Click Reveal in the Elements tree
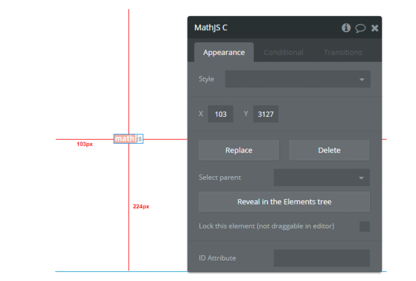Image resolution: width=416 pixels, height=281 pixels. click(x=284, y=202)
